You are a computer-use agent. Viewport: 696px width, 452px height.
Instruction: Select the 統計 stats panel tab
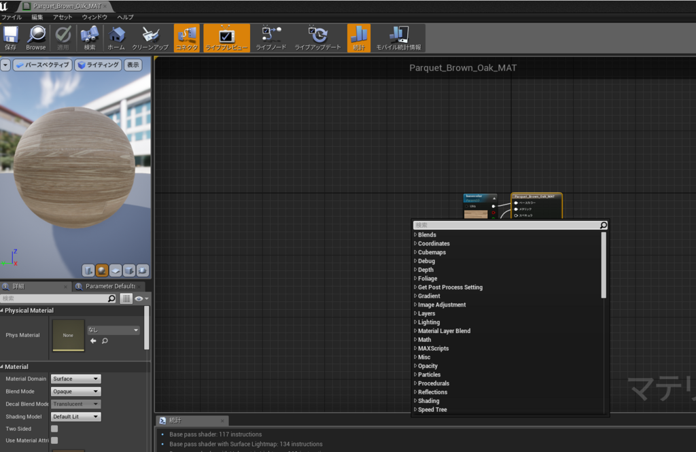pos(192,421)
